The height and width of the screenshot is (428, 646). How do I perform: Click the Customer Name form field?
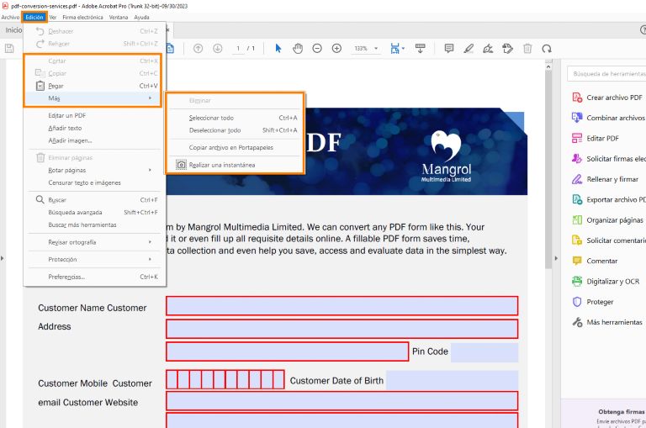(x=342, y=306)
